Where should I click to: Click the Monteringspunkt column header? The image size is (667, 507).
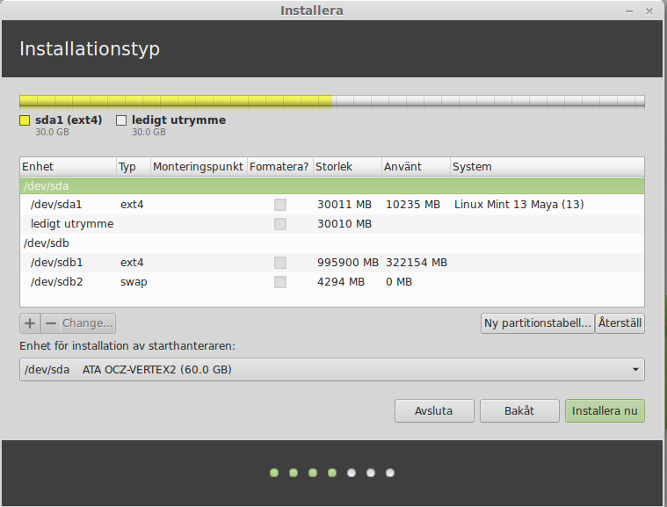click(199, 167)
